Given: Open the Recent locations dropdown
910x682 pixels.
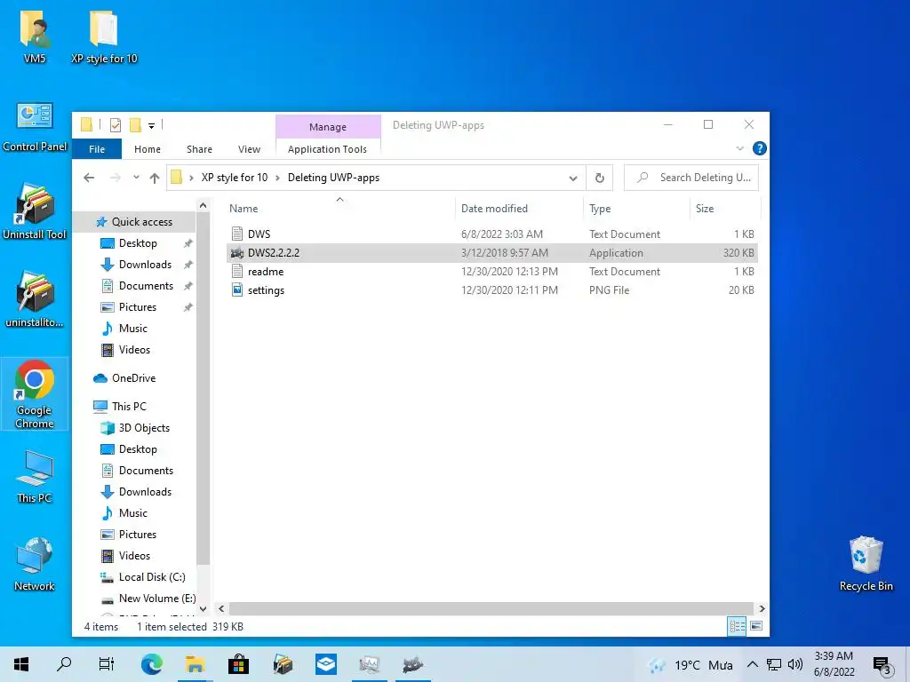Looking at the screenshot, I should pos(136,178).
